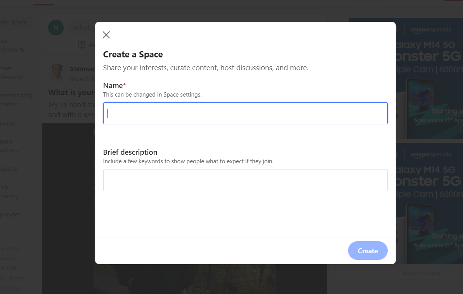Close the Create a Space dialog
The image size is (463, 294).
tap(106, 35)
